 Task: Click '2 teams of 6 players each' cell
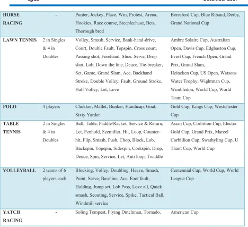coord(55,174)
